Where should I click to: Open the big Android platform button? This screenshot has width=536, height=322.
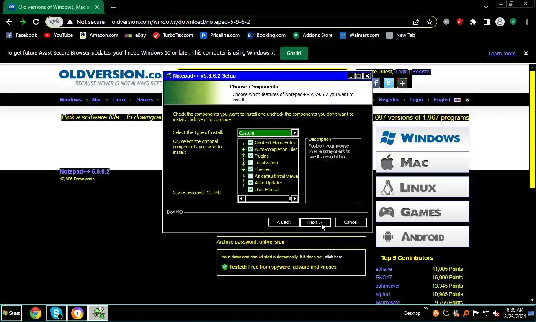pyautogui.click(x=423, y=237)
